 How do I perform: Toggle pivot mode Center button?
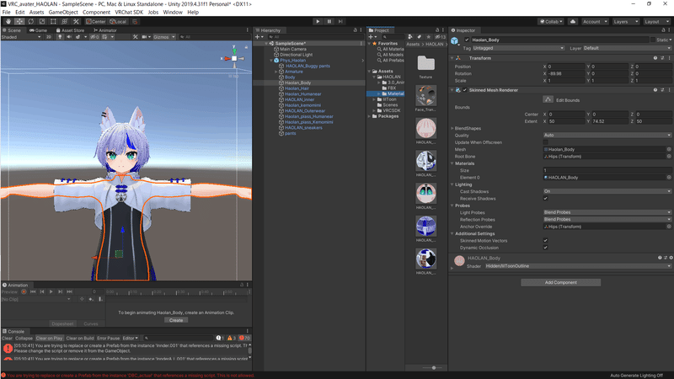95,22
